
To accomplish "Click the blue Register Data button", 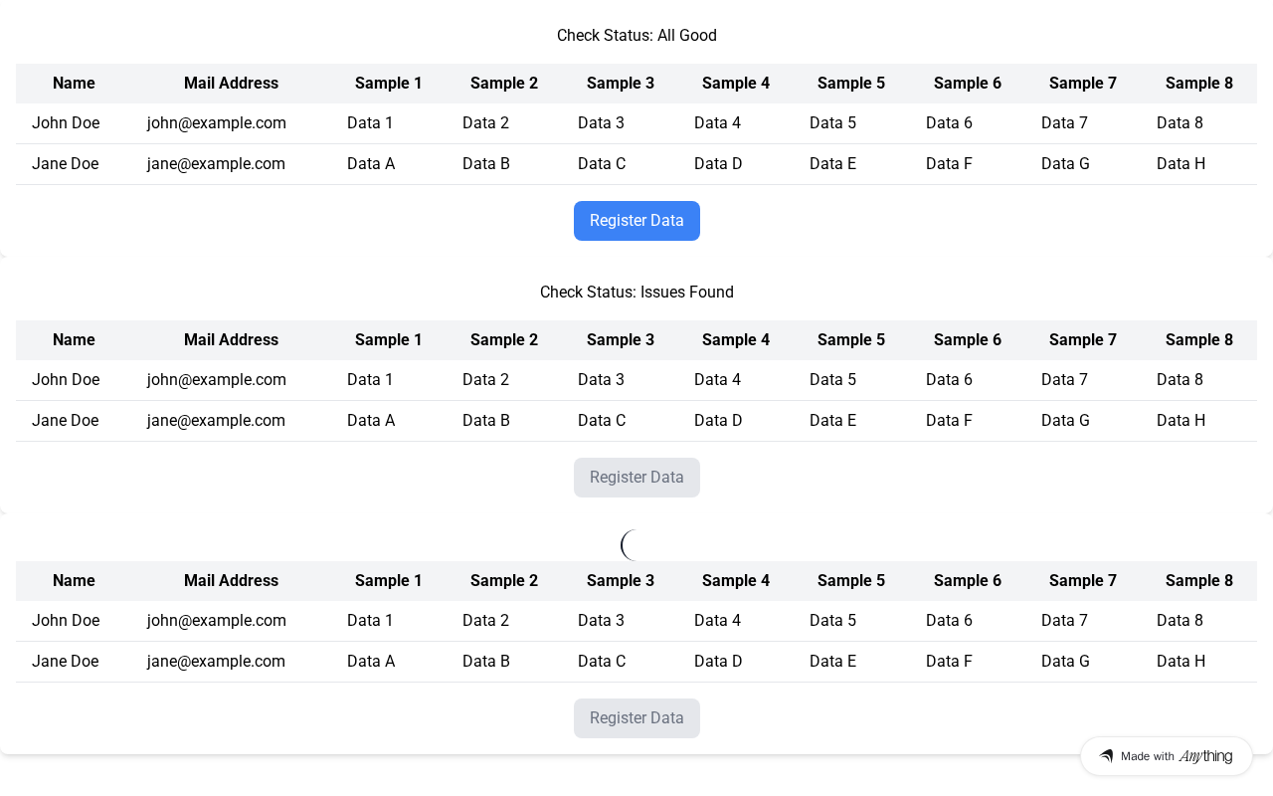I will click(636, 221).
